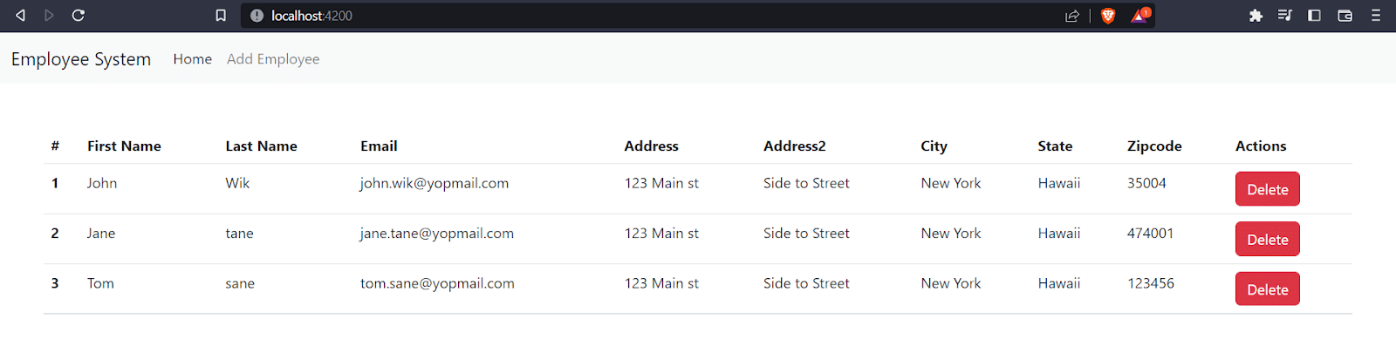This screenshot has width=1396, height=346.
Task: Open the Brave Rewards triangle icon
Action: [1140, 15]
